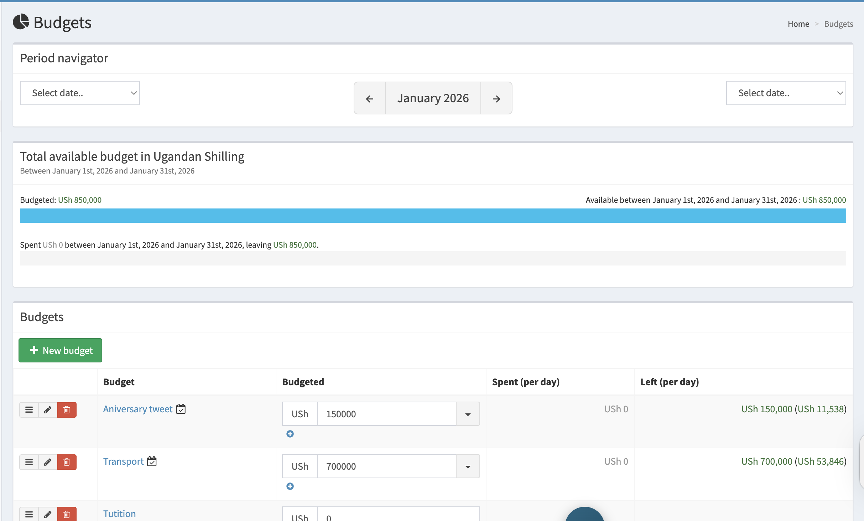Click the reorder handle for Transport
Screen dimensions: 864x521
[x=29, y=462]
